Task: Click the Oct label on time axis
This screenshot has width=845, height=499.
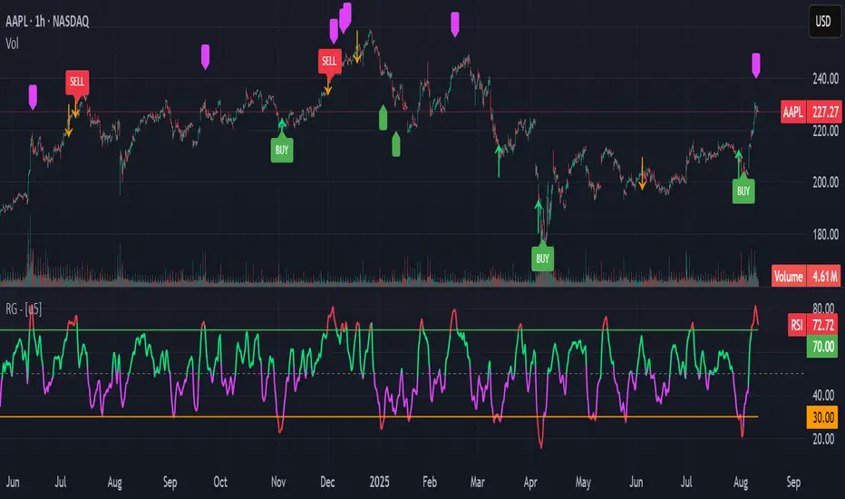Action: (x=220, y=482)
